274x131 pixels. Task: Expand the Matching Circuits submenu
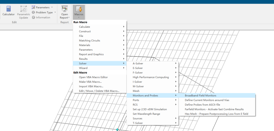pos(89,40)
